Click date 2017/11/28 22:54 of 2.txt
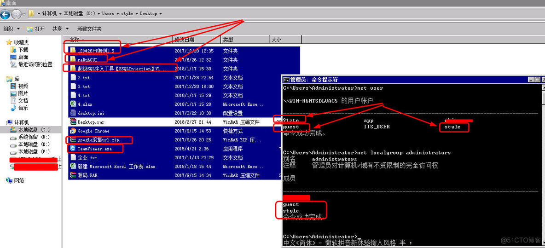The width and height of the screenshot is (545, 248). pyautogui.click(x=194, y=78)
